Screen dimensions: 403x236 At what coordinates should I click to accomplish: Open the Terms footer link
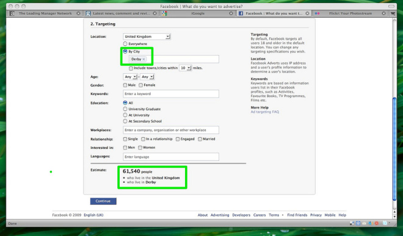tap(274, 215)
